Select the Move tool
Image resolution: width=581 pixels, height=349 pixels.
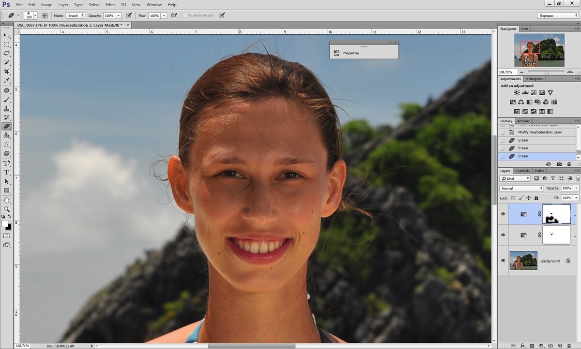tap(7, 35)
